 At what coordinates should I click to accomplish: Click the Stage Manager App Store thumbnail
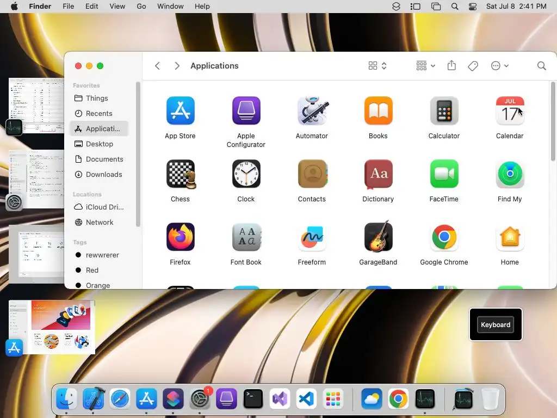pyautogui.click(x=52, y=327)
